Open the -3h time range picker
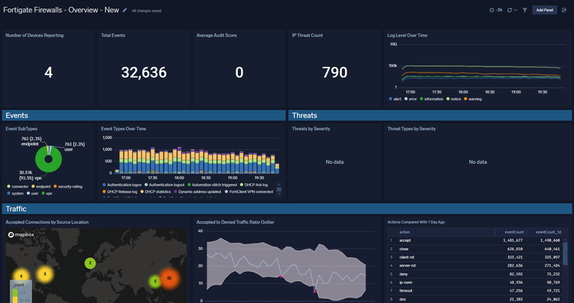The image size is (574, 303). click(x=496, y=10)
